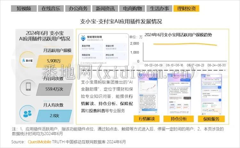Click the blue 2.8次 value box
Screen dimensions: 240x148
(54, 116)
